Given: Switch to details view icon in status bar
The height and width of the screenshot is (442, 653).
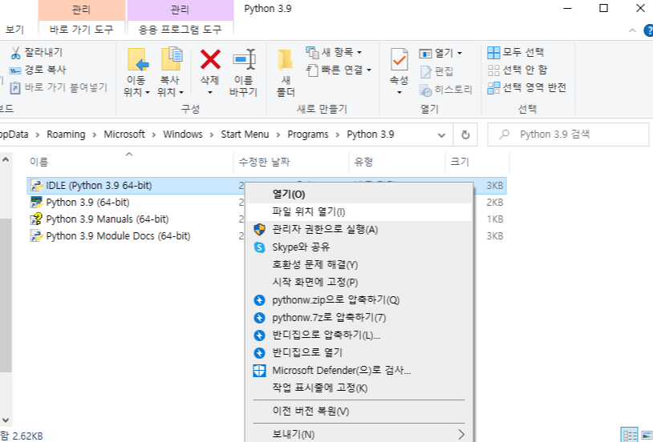Looking at the screenshot, I should tap(629, 435).
